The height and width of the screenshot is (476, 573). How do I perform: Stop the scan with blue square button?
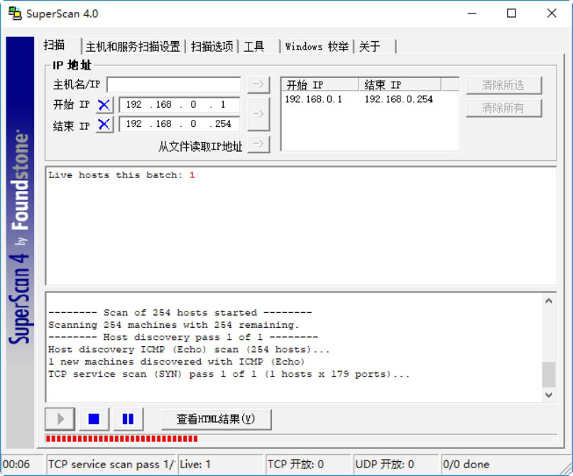click(x=94, y=419)
